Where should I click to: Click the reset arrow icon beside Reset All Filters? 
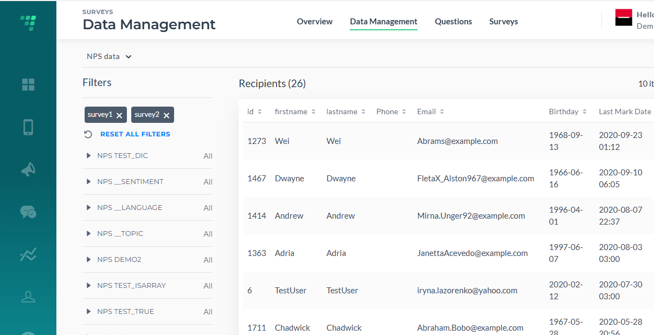[x=88, y=134]
